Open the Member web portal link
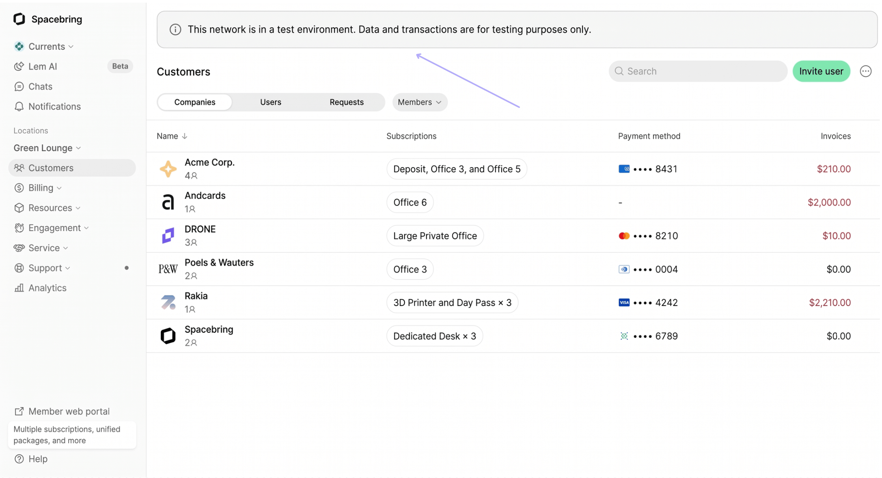The height and width of the screenshot is (478, 882). pyautogui.click(x=69, y=411)
